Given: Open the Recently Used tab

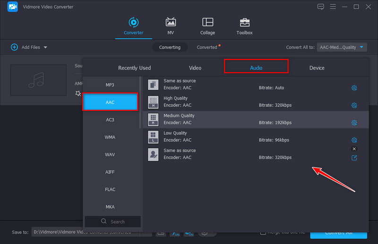Looking at the screenshot, I should coord(134,68).
